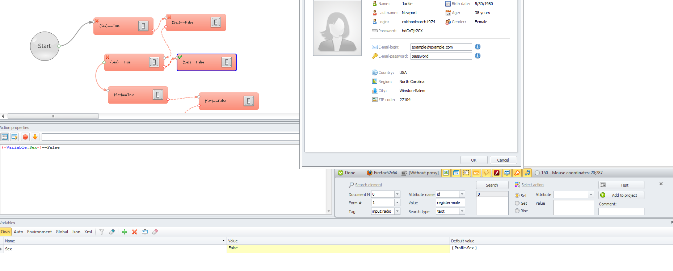
Task: Click the info icon beside E-mail-login field
Action: pos(478,47)
